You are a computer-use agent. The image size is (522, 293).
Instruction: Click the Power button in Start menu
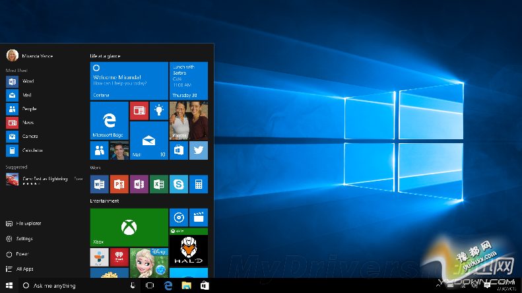(22, 254)
